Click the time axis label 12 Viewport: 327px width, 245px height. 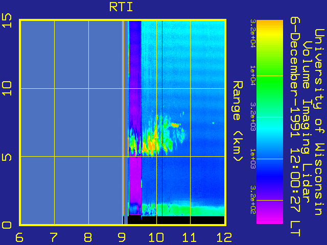pyautogui.click(x=224, y=237)
